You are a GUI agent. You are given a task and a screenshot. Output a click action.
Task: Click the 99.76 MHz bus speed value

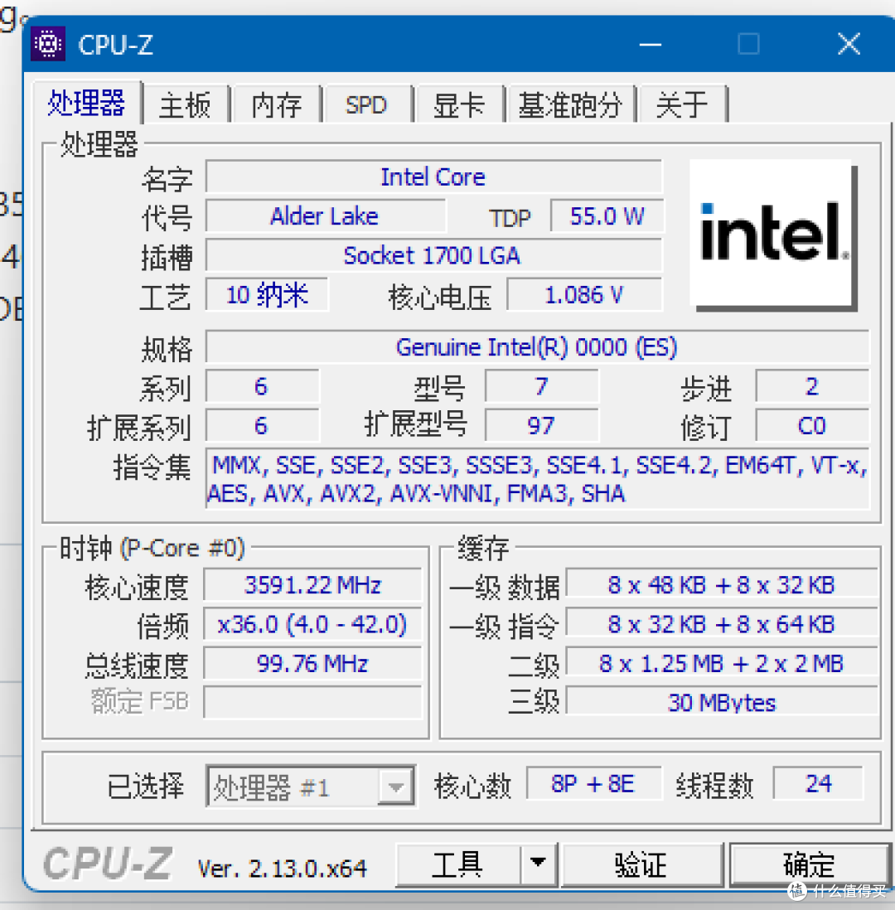pos(312,663)
